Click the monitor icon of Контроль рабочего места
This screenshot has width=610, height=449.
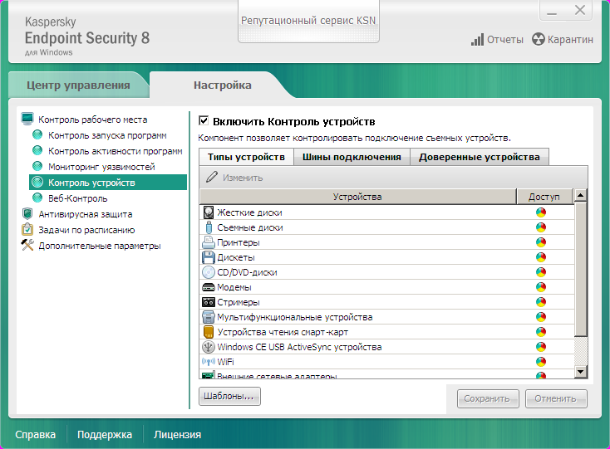click(27, 120)
